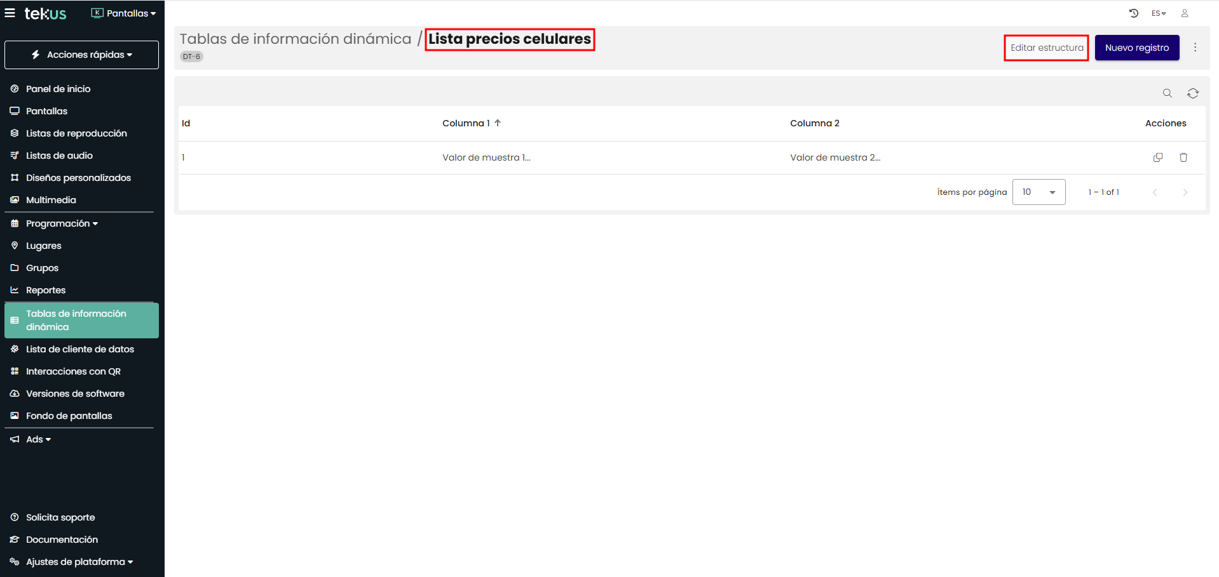The image size is (1219, 577).
Task: Open the three-dot more options menu
Action: point(1195,48)
